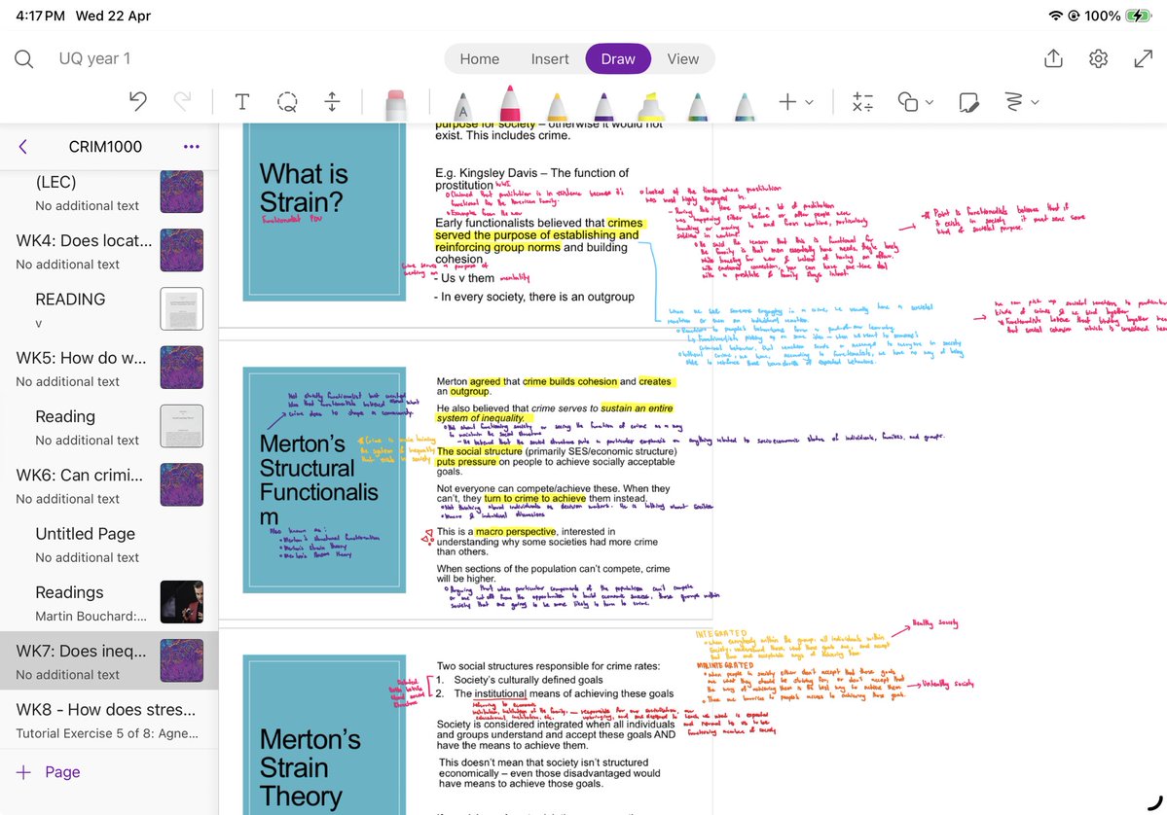Tap the Readings page thumbnail

[x=182, y=602]
